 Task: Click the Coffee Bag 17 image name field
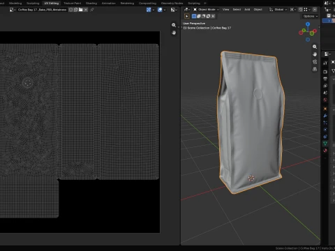pyautogui.click(x=42, y=10)
